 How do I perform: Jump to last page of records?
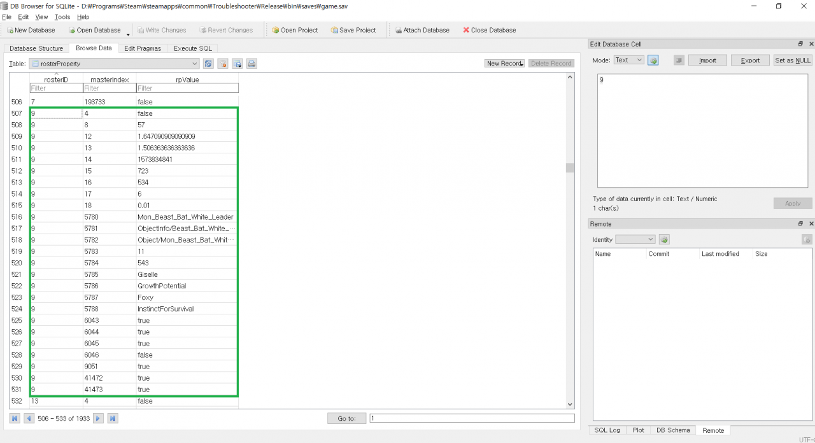(x=113, y=418)
